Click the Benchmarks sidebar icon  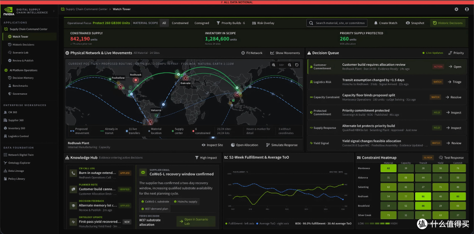pos(10,86)
